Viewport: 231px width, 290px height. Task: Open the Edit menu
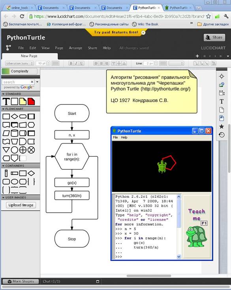point(33,48)
